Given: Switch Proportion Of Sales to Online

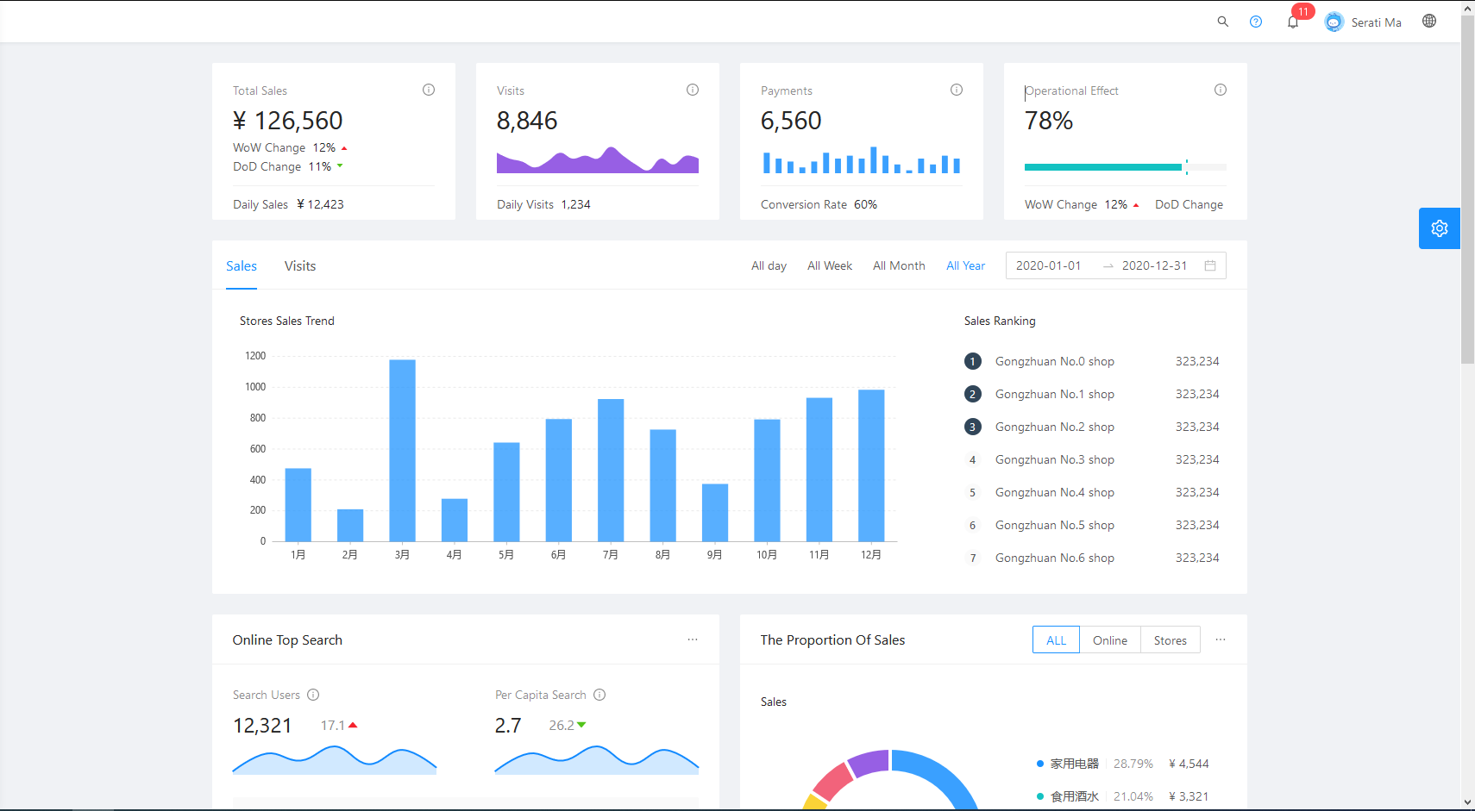Looking at the screenshot, I should 1110,639.
